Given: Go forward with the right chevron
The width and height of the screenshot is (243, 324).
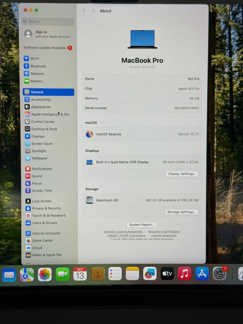Looking at the screenshot, I should (93, 11).
